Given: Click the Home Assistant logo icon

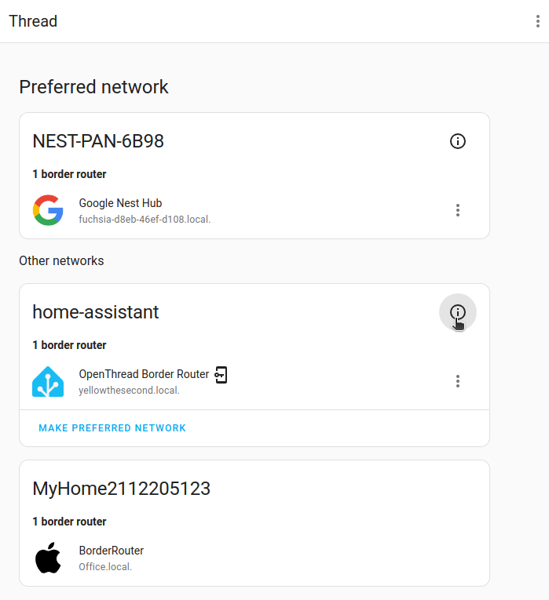Looking at the screenshot, I should (48, 381).
